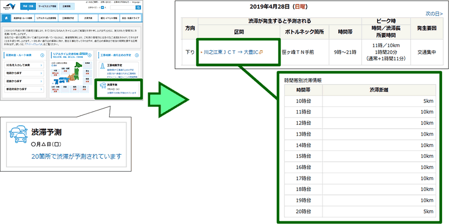449x224 pixels.
Task: Click the 20時台 row
Action: pos(360,212)
